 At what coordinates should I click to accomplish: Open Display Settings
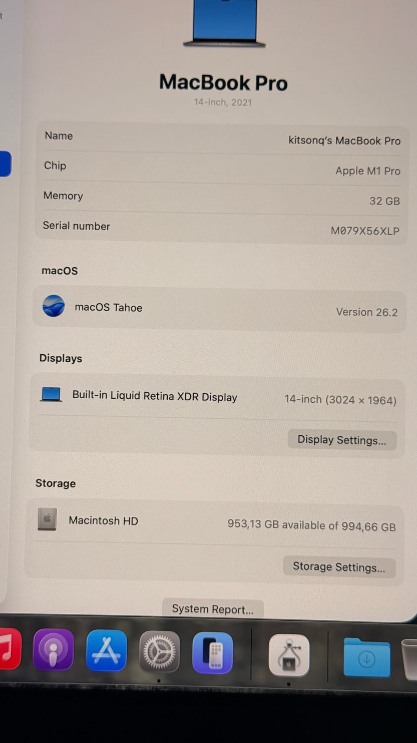pos(342,440)
